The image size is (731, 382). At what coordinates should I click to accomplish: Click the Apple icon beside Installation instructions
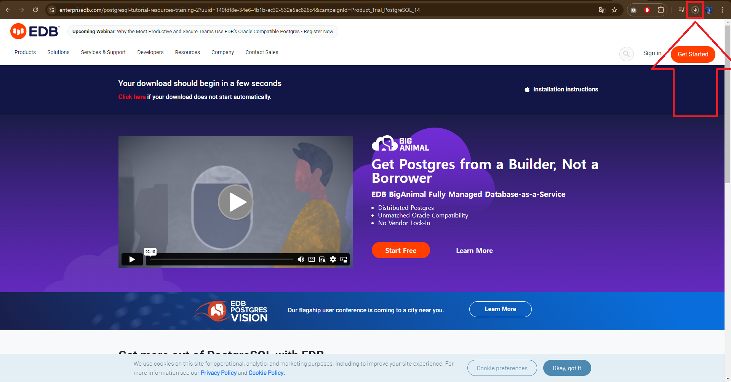pyautogui.click(x=527, y=90)
